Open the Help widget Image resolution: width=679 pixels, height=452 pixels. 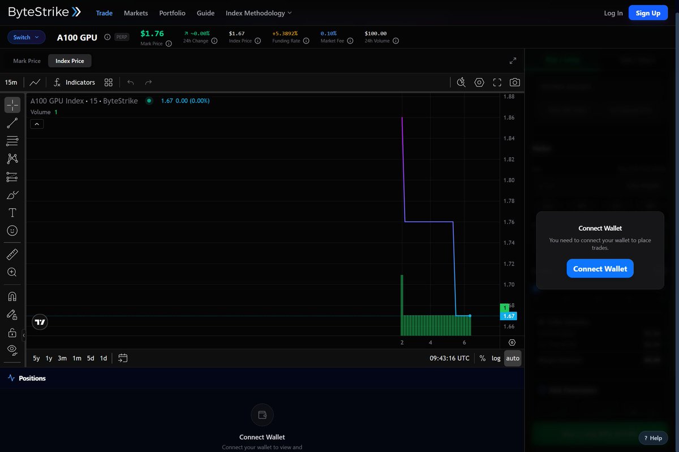(653, 438)
